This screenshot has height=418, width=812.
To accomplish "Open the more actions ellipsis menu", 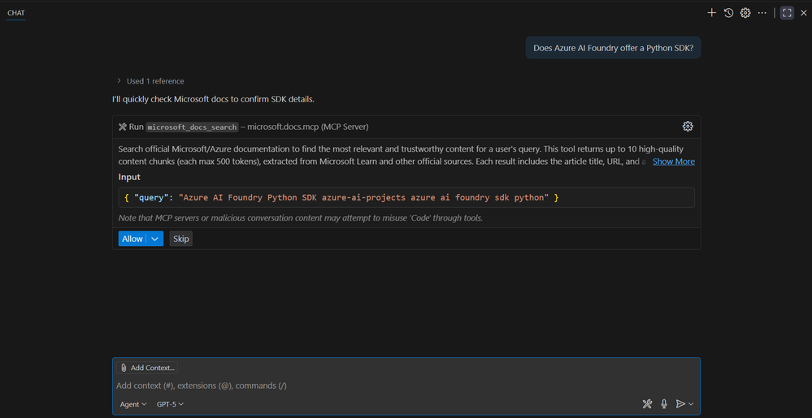I will [762, 13].
